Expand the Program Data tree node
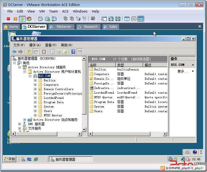Screen dimensions: 207x172 coord(35,102)
